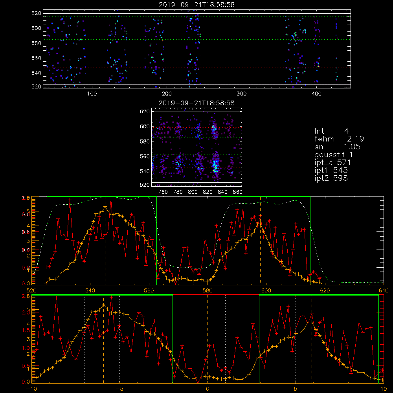Screen dimensions: 393x393
Task: Click x-axis label 560 of upper profile plot
Action: pos(149,291)
